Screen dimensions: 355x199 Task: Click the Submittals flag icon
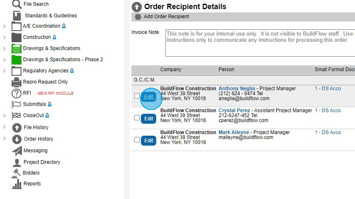coord(17,104)
